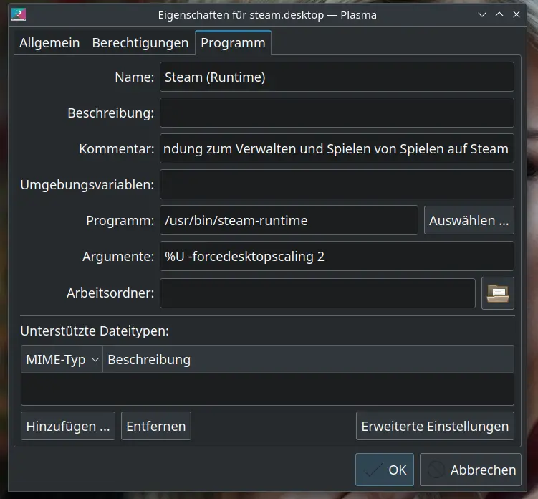Confirm the dialog with OK

(x=385, y=470)
